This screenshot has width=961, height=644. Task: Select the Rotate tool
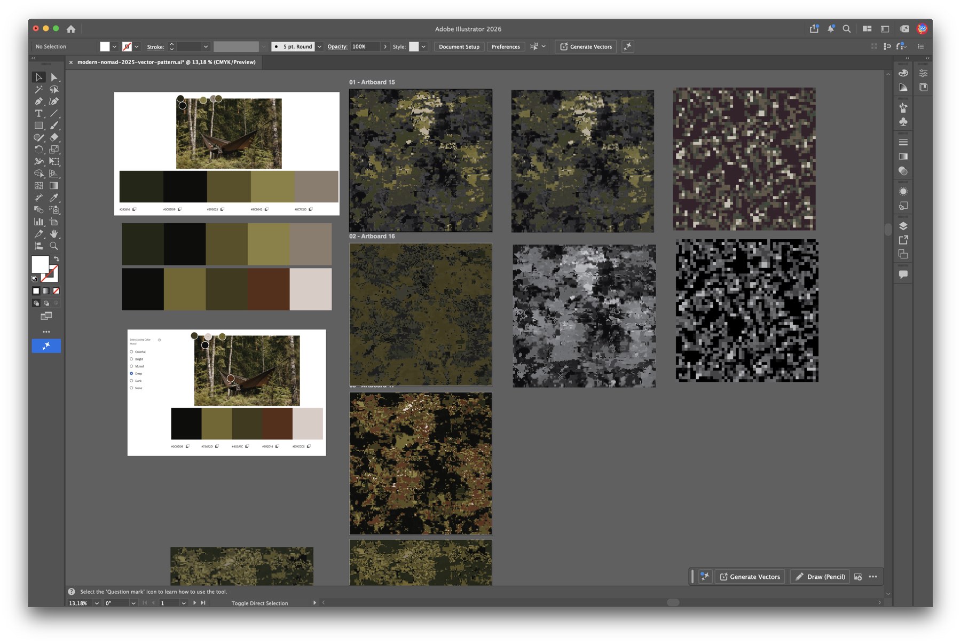38,150
